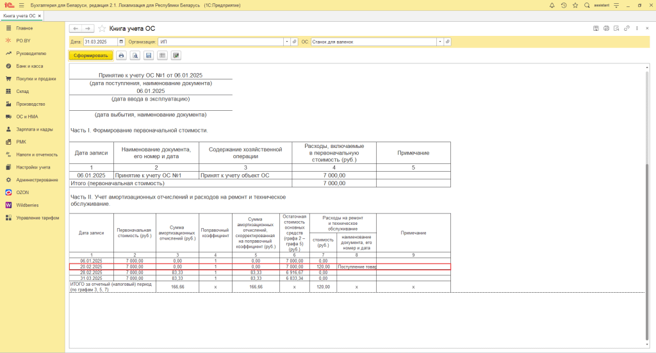Image resolution: width=656 pixels, height=353 pixels.
Task: Open the date picker calendar button
Action: [x=121, y=42]
